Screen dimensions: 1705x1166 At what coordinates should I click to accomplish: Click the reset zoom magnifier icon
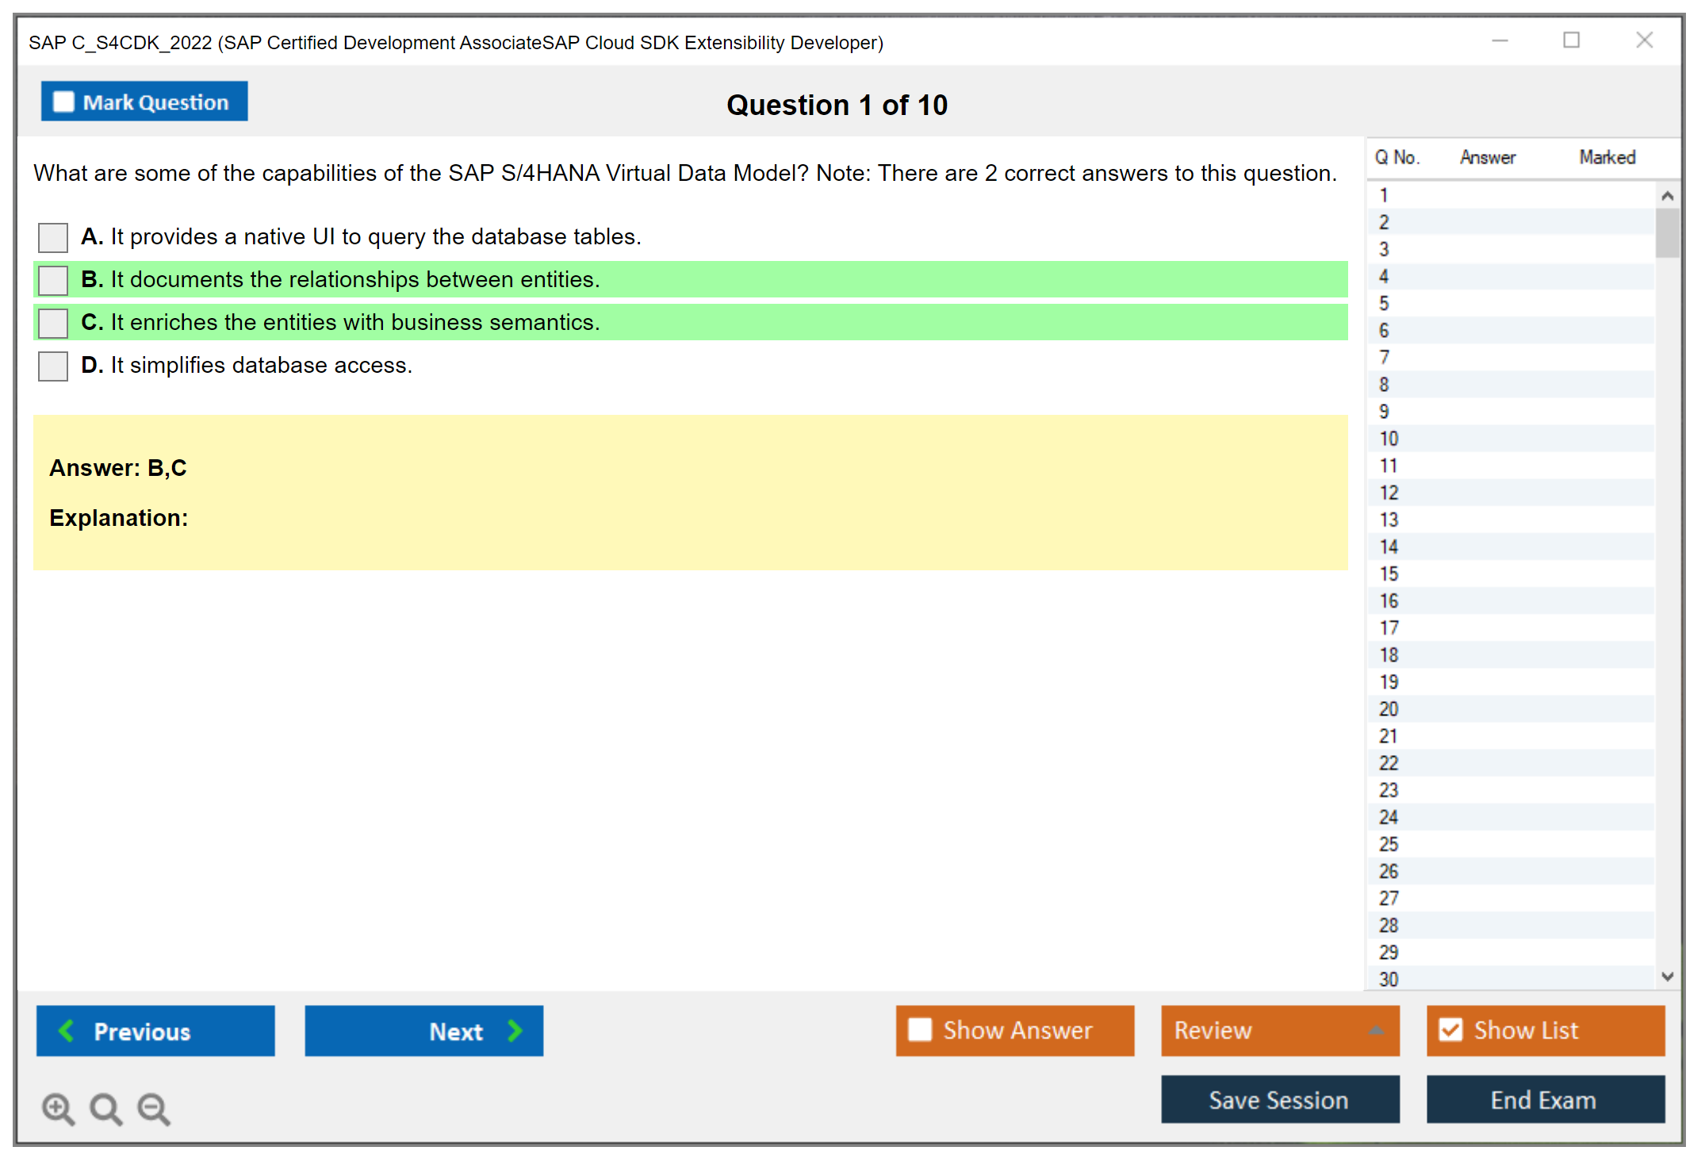coord(105,1108)
